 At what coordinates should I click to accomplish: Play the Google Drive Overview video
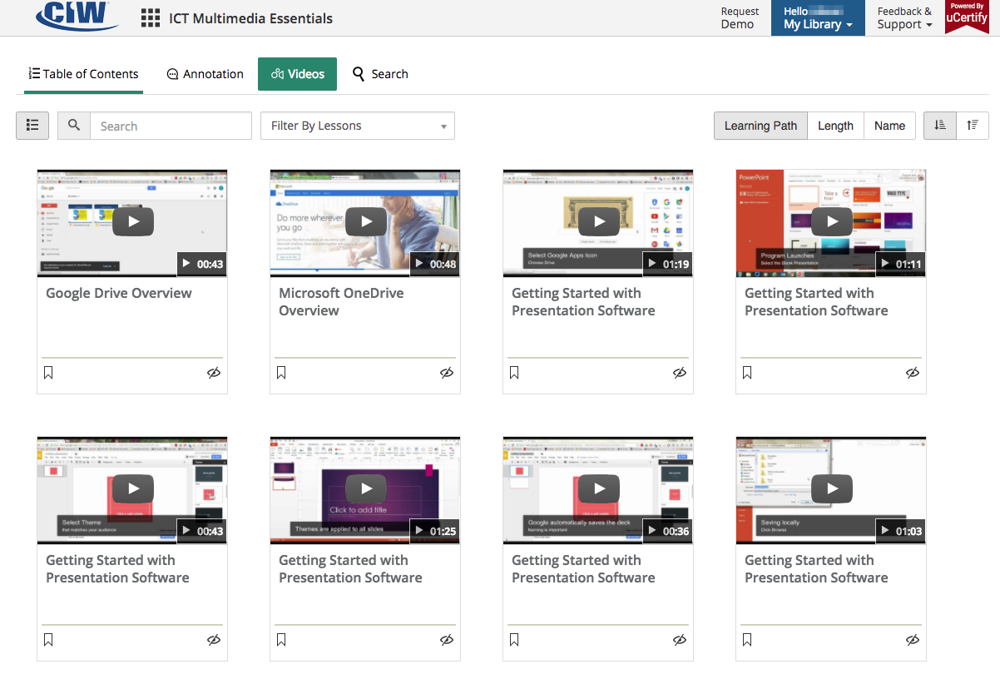point(133,221)
